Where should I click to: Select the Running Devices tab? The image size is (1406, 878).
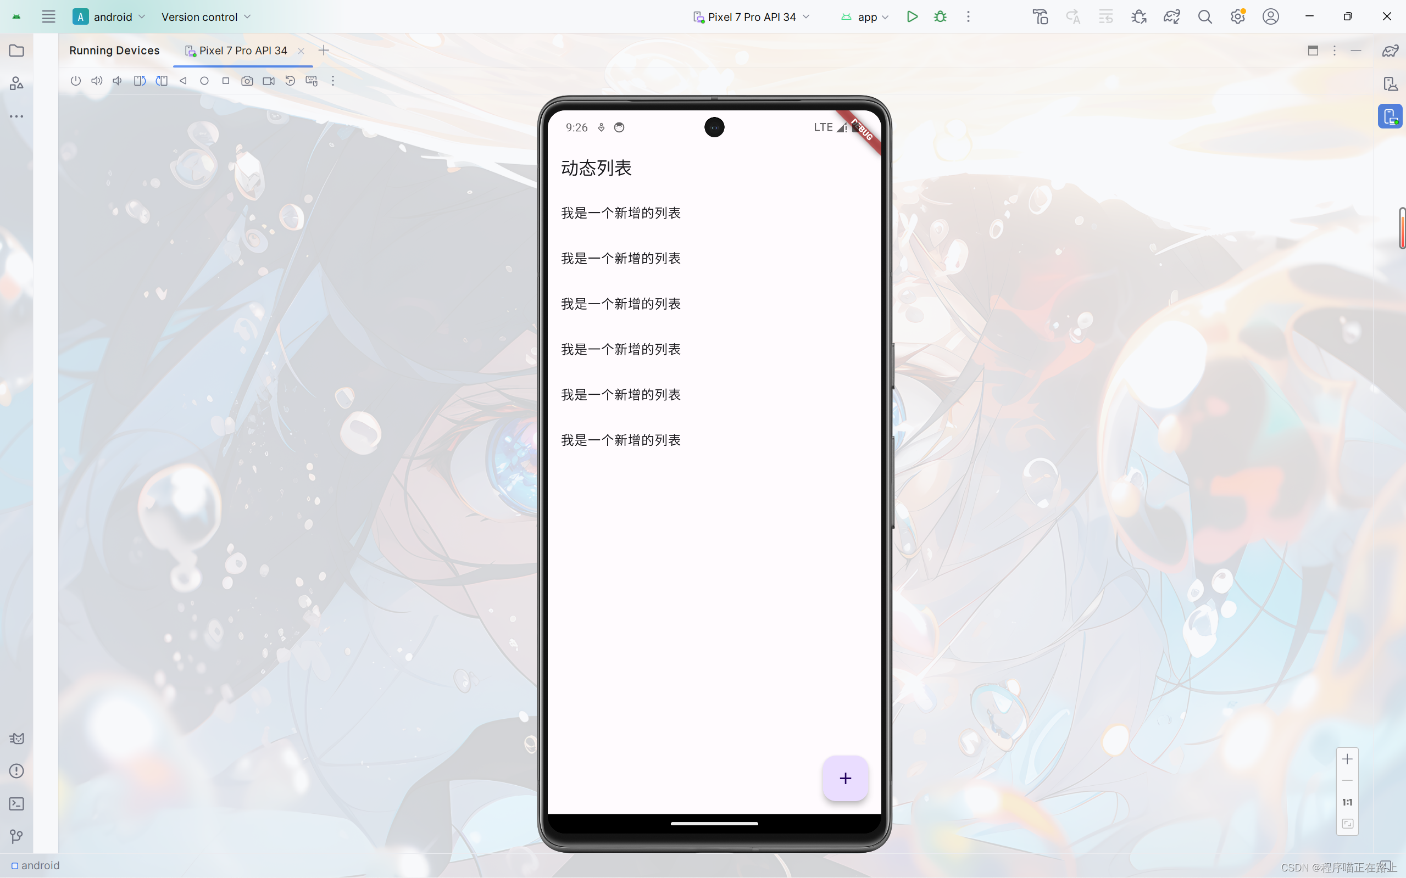[114, 49]
